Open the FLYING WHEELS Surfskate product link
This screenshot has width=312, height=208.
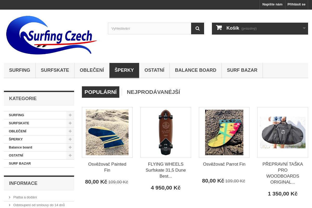[166, 170]
